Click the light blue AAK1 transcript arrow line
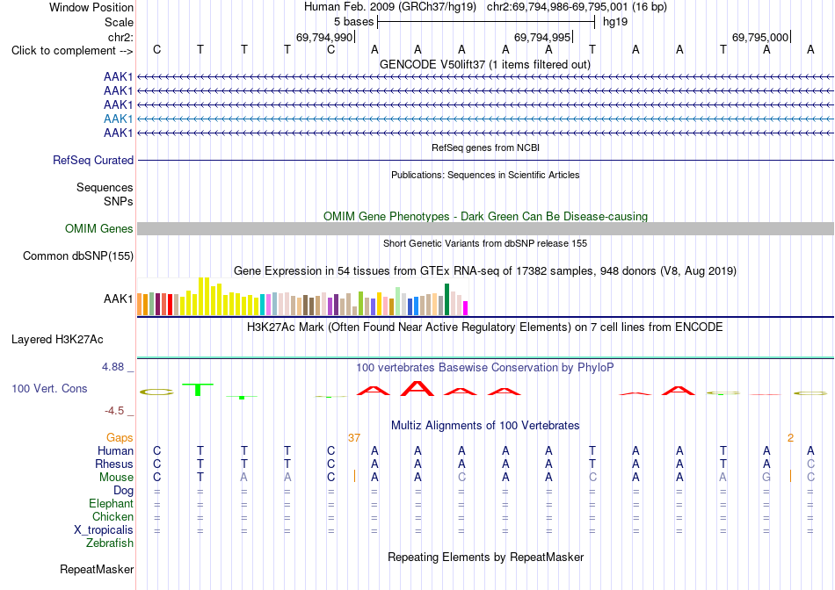This screenshot has width=835, height=590. coord(485,119)
